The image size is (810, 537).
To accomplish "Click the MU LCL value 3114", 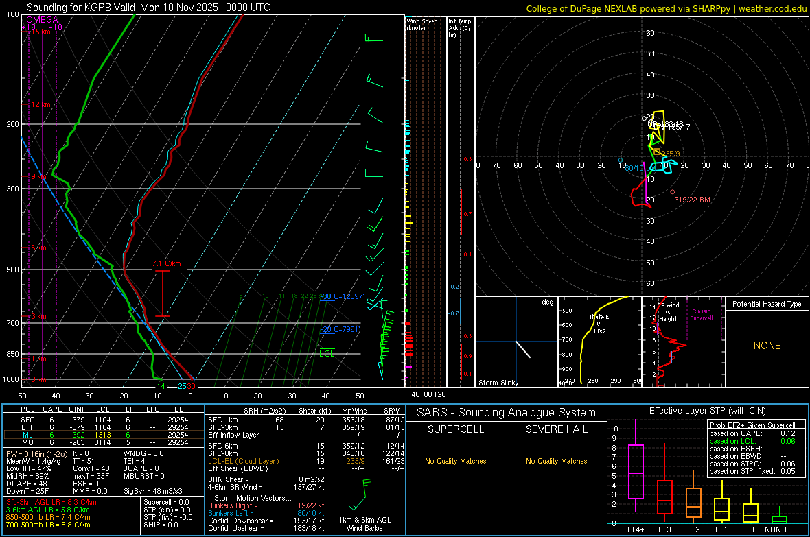I will [x=103, y=442].
